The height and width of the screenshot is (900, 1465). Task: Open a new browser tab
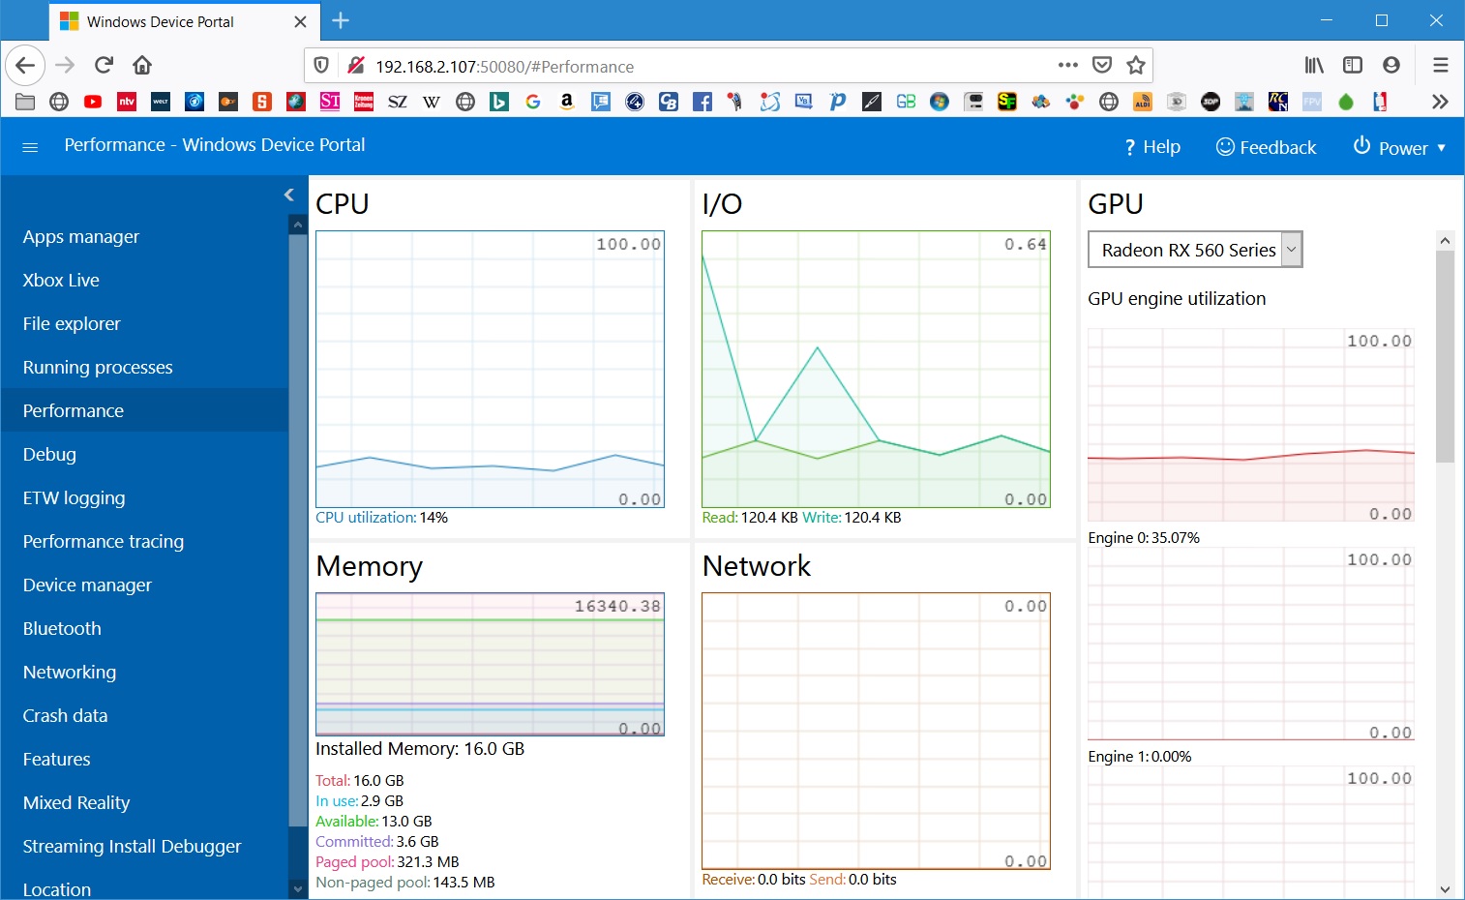[341, 20]
